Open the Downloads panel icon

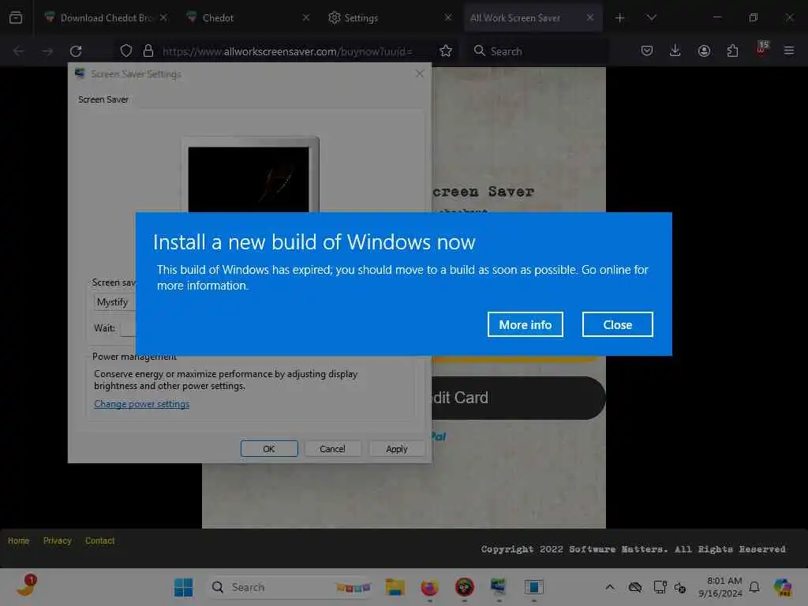tap(675, 50)
